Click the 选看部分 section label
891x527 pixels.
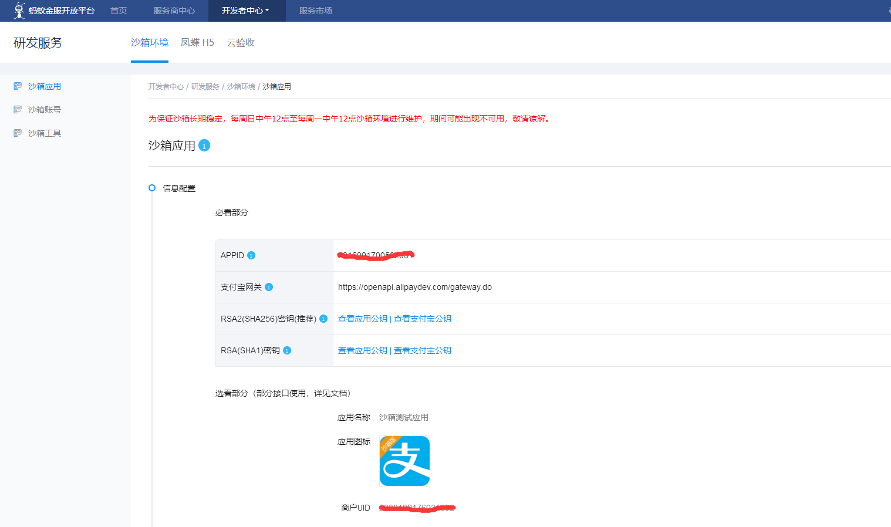[283, 393]
